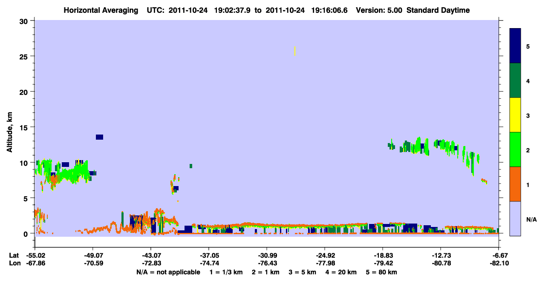Click longitude value -74.74
Image resolution: width=554 pixels, height=284 pixels.
[x=209, y=263]
